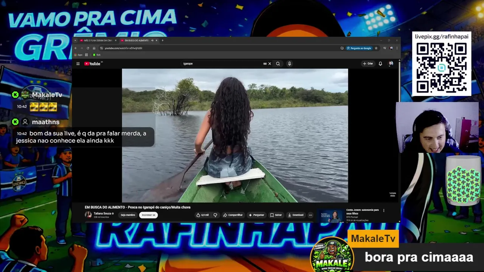Viewport: 484px width, 272px height.
Task: Click the Makale round logo badge
Action: point(332,255)
